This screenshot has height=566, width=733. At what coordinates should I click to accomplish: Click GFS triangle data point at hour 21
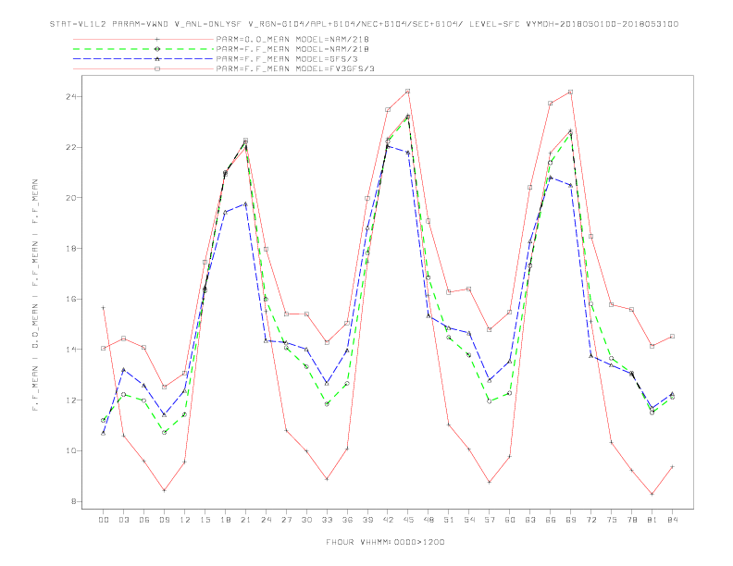pos(245,204)
